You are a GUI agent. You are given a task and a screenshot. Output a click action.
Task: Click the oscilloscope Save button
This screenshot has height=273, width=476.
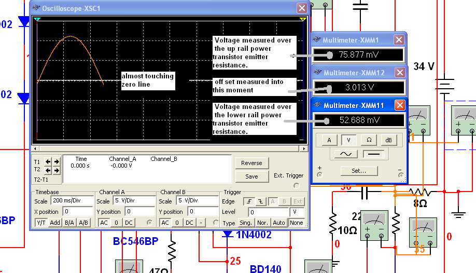tap(251, 176)
